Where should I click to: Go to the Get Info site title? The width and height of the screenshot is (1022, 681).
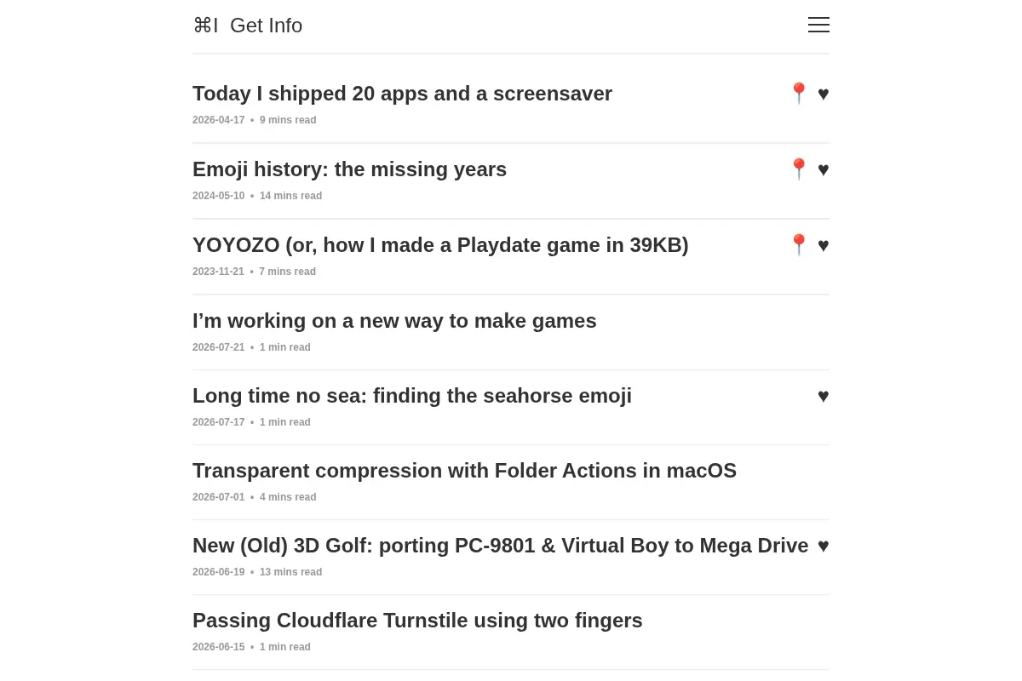(x=266, y=26)
